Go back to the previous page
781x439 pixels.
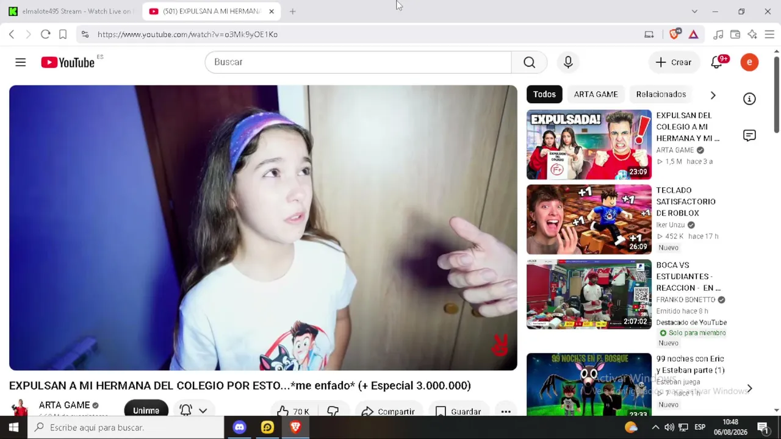coord(12,35)
